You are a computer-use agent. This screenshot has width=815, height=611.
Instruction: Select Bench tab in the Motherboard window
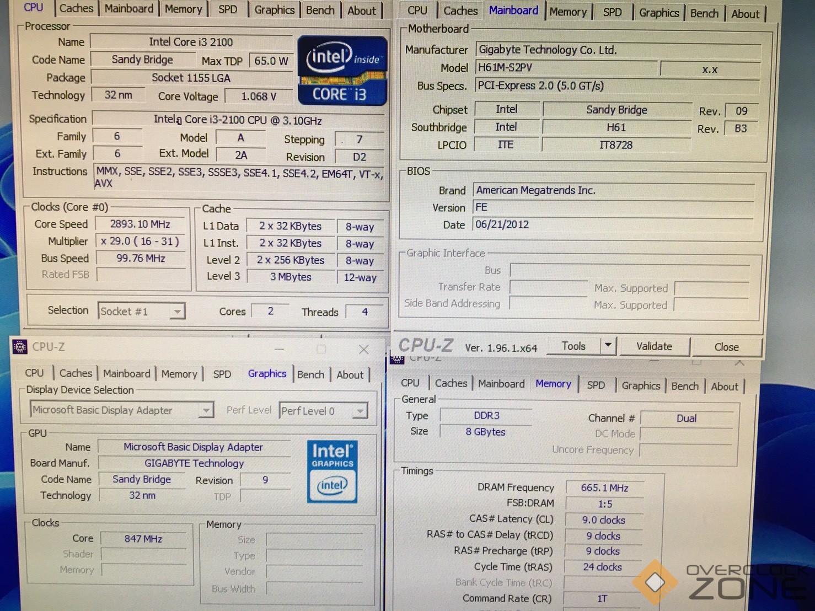pos(704,13)
